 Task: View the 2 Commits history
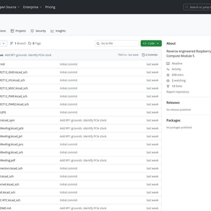(150, 55)
